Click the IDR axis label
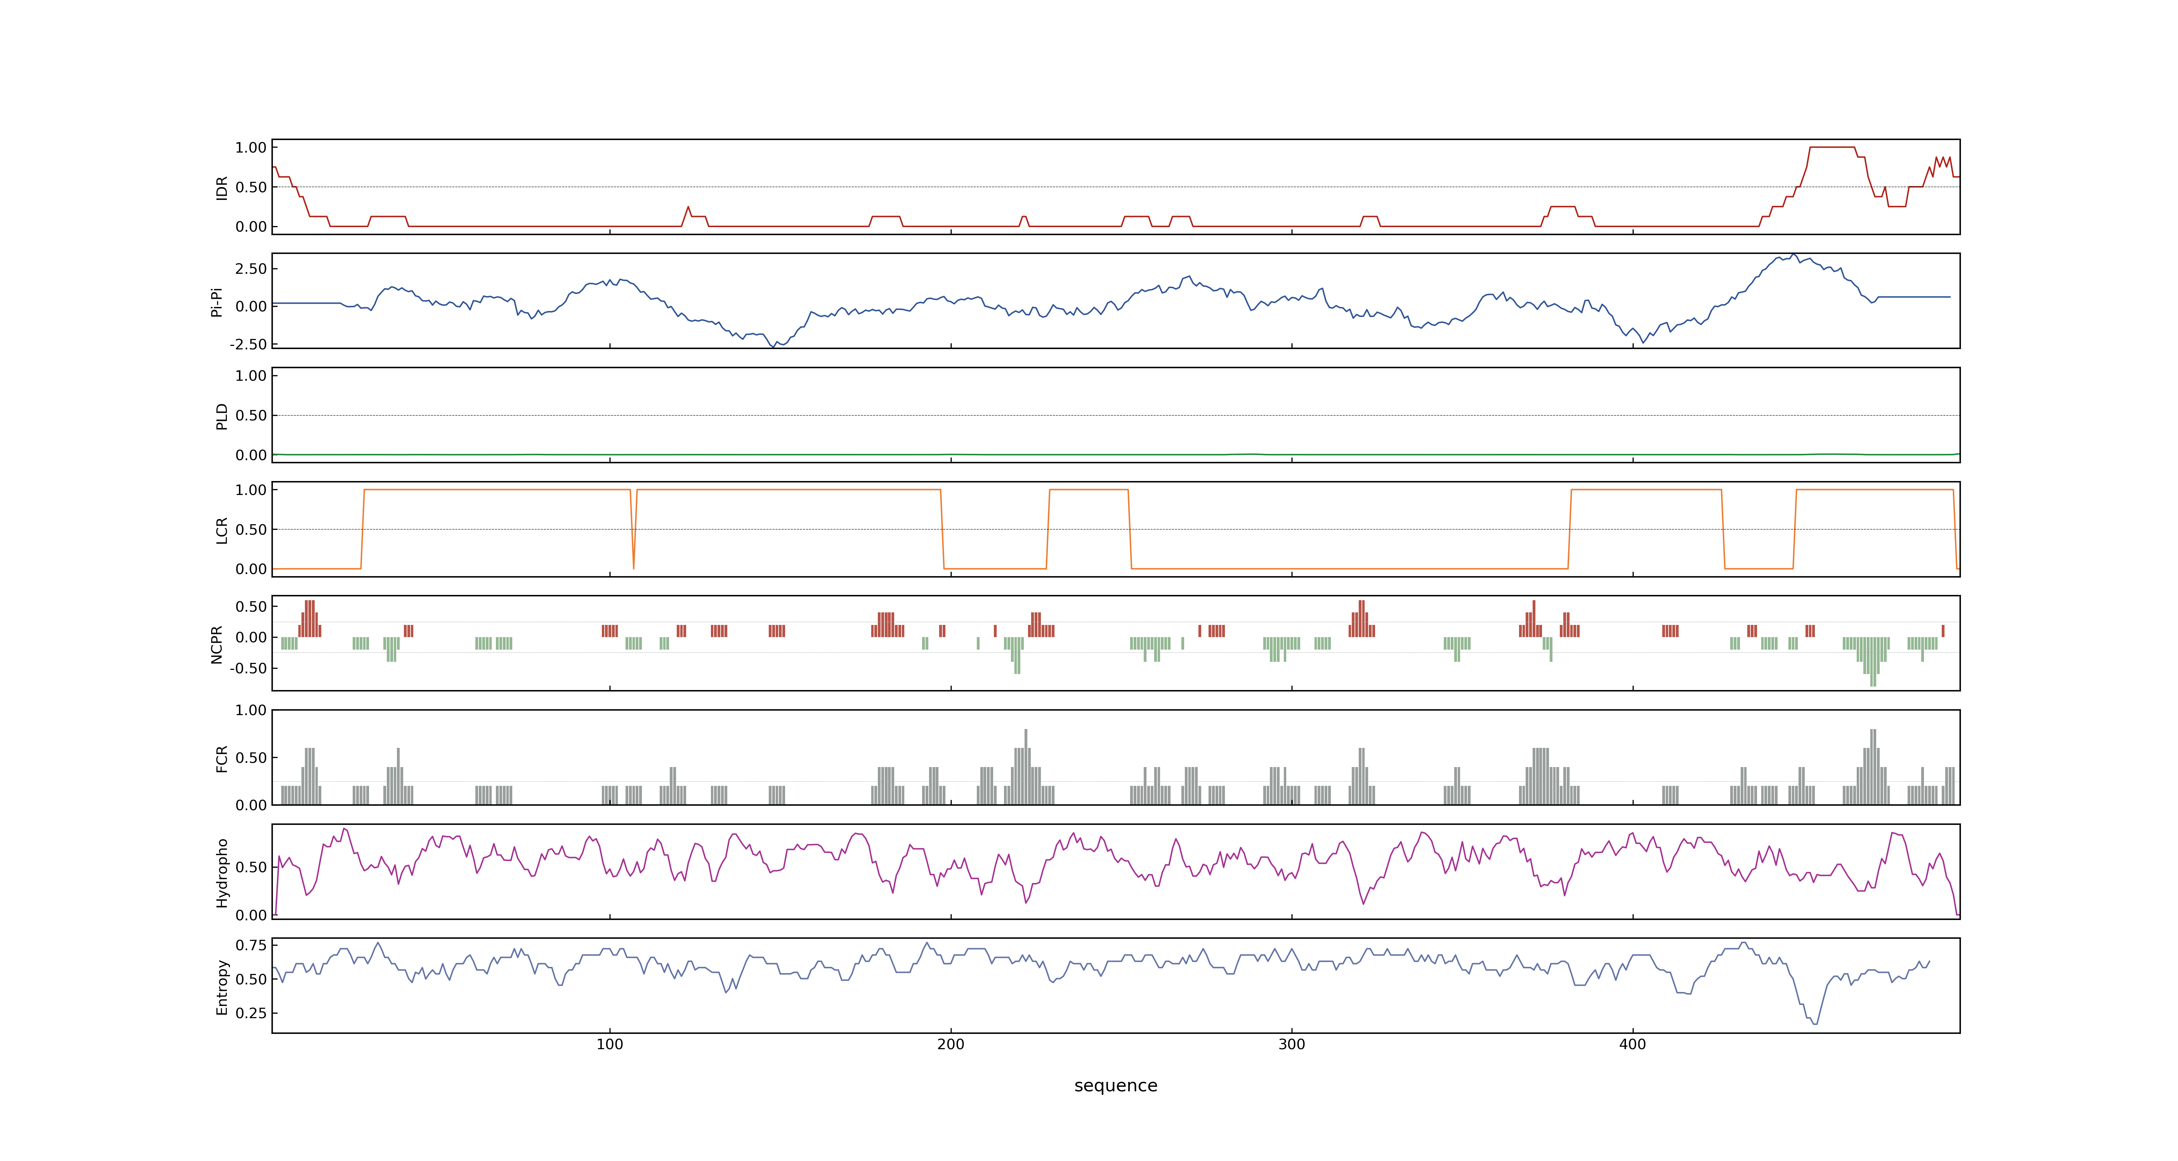Viewport: 2178px width, 1161px height. click(x=222, y=188)
